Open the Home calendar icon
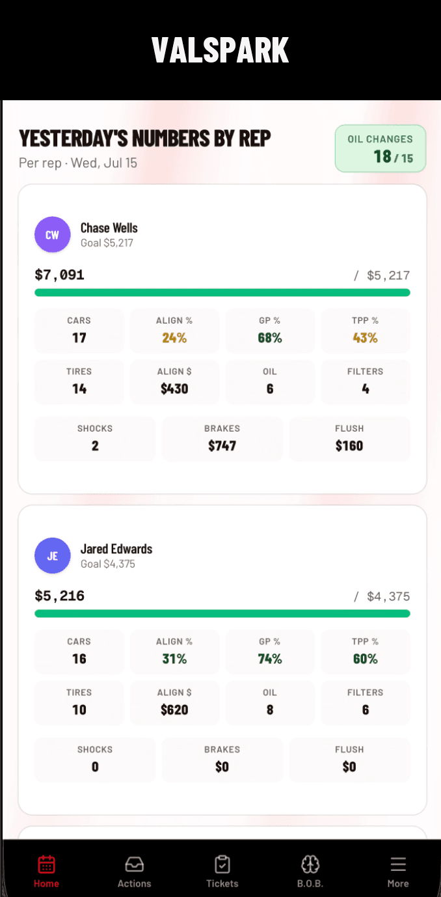 (46, 864)
